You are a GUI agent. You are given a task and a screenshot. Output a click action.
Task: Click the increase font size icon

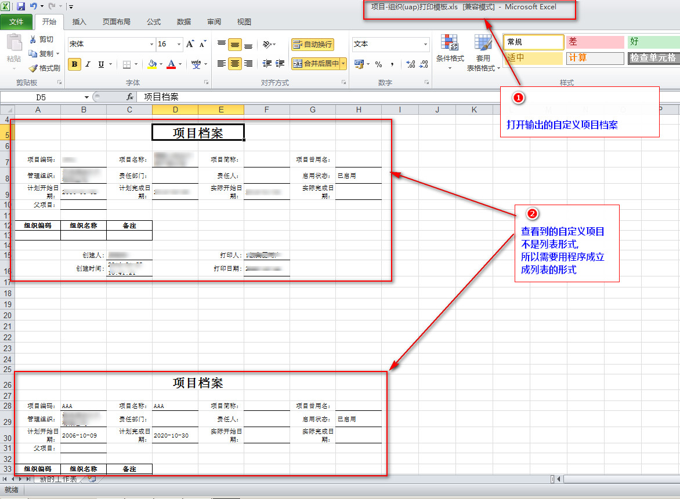(190, 44)
